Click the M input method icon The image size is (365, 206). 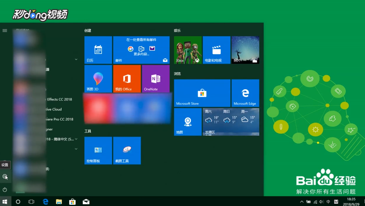(x=336, y=202)
